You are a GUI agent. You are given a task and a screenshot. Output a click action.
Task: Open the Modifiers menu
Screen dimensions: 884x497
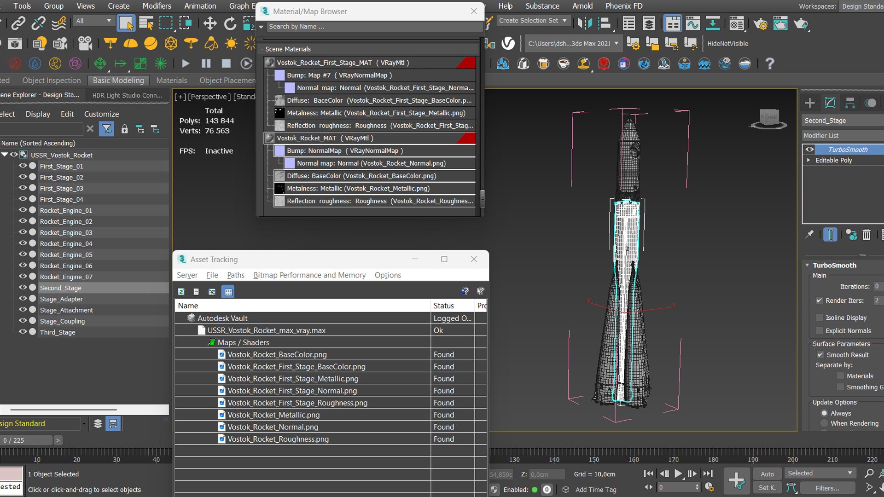coord(157,6)
